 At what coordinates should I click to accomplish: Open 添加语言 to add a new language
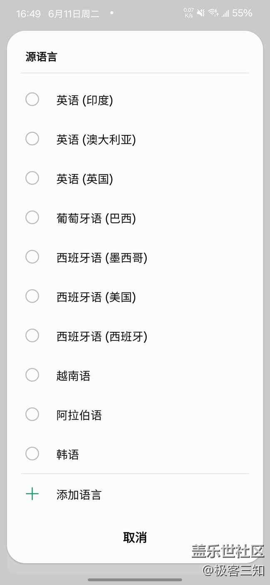pyautogui.click(x=79, y=494)
